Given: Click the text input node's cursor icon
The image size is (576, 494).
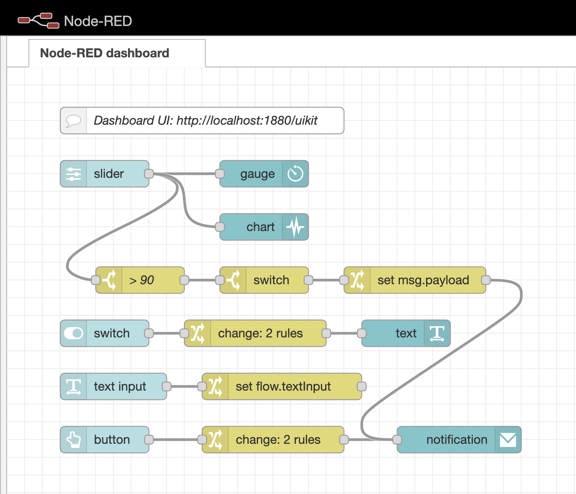Looking at the screenshot, I should [73, 386].
